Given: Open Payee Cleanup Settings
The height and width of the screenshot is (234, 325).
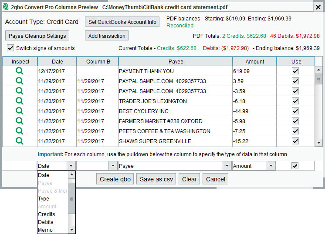Looking at the screenshot, I should click(37, 36).
